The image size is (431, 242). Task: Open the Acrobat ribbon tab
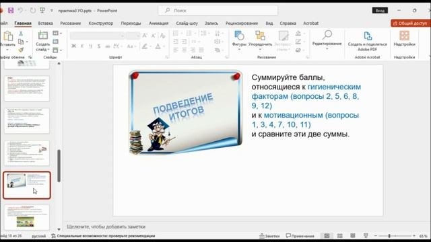point(310,24)
